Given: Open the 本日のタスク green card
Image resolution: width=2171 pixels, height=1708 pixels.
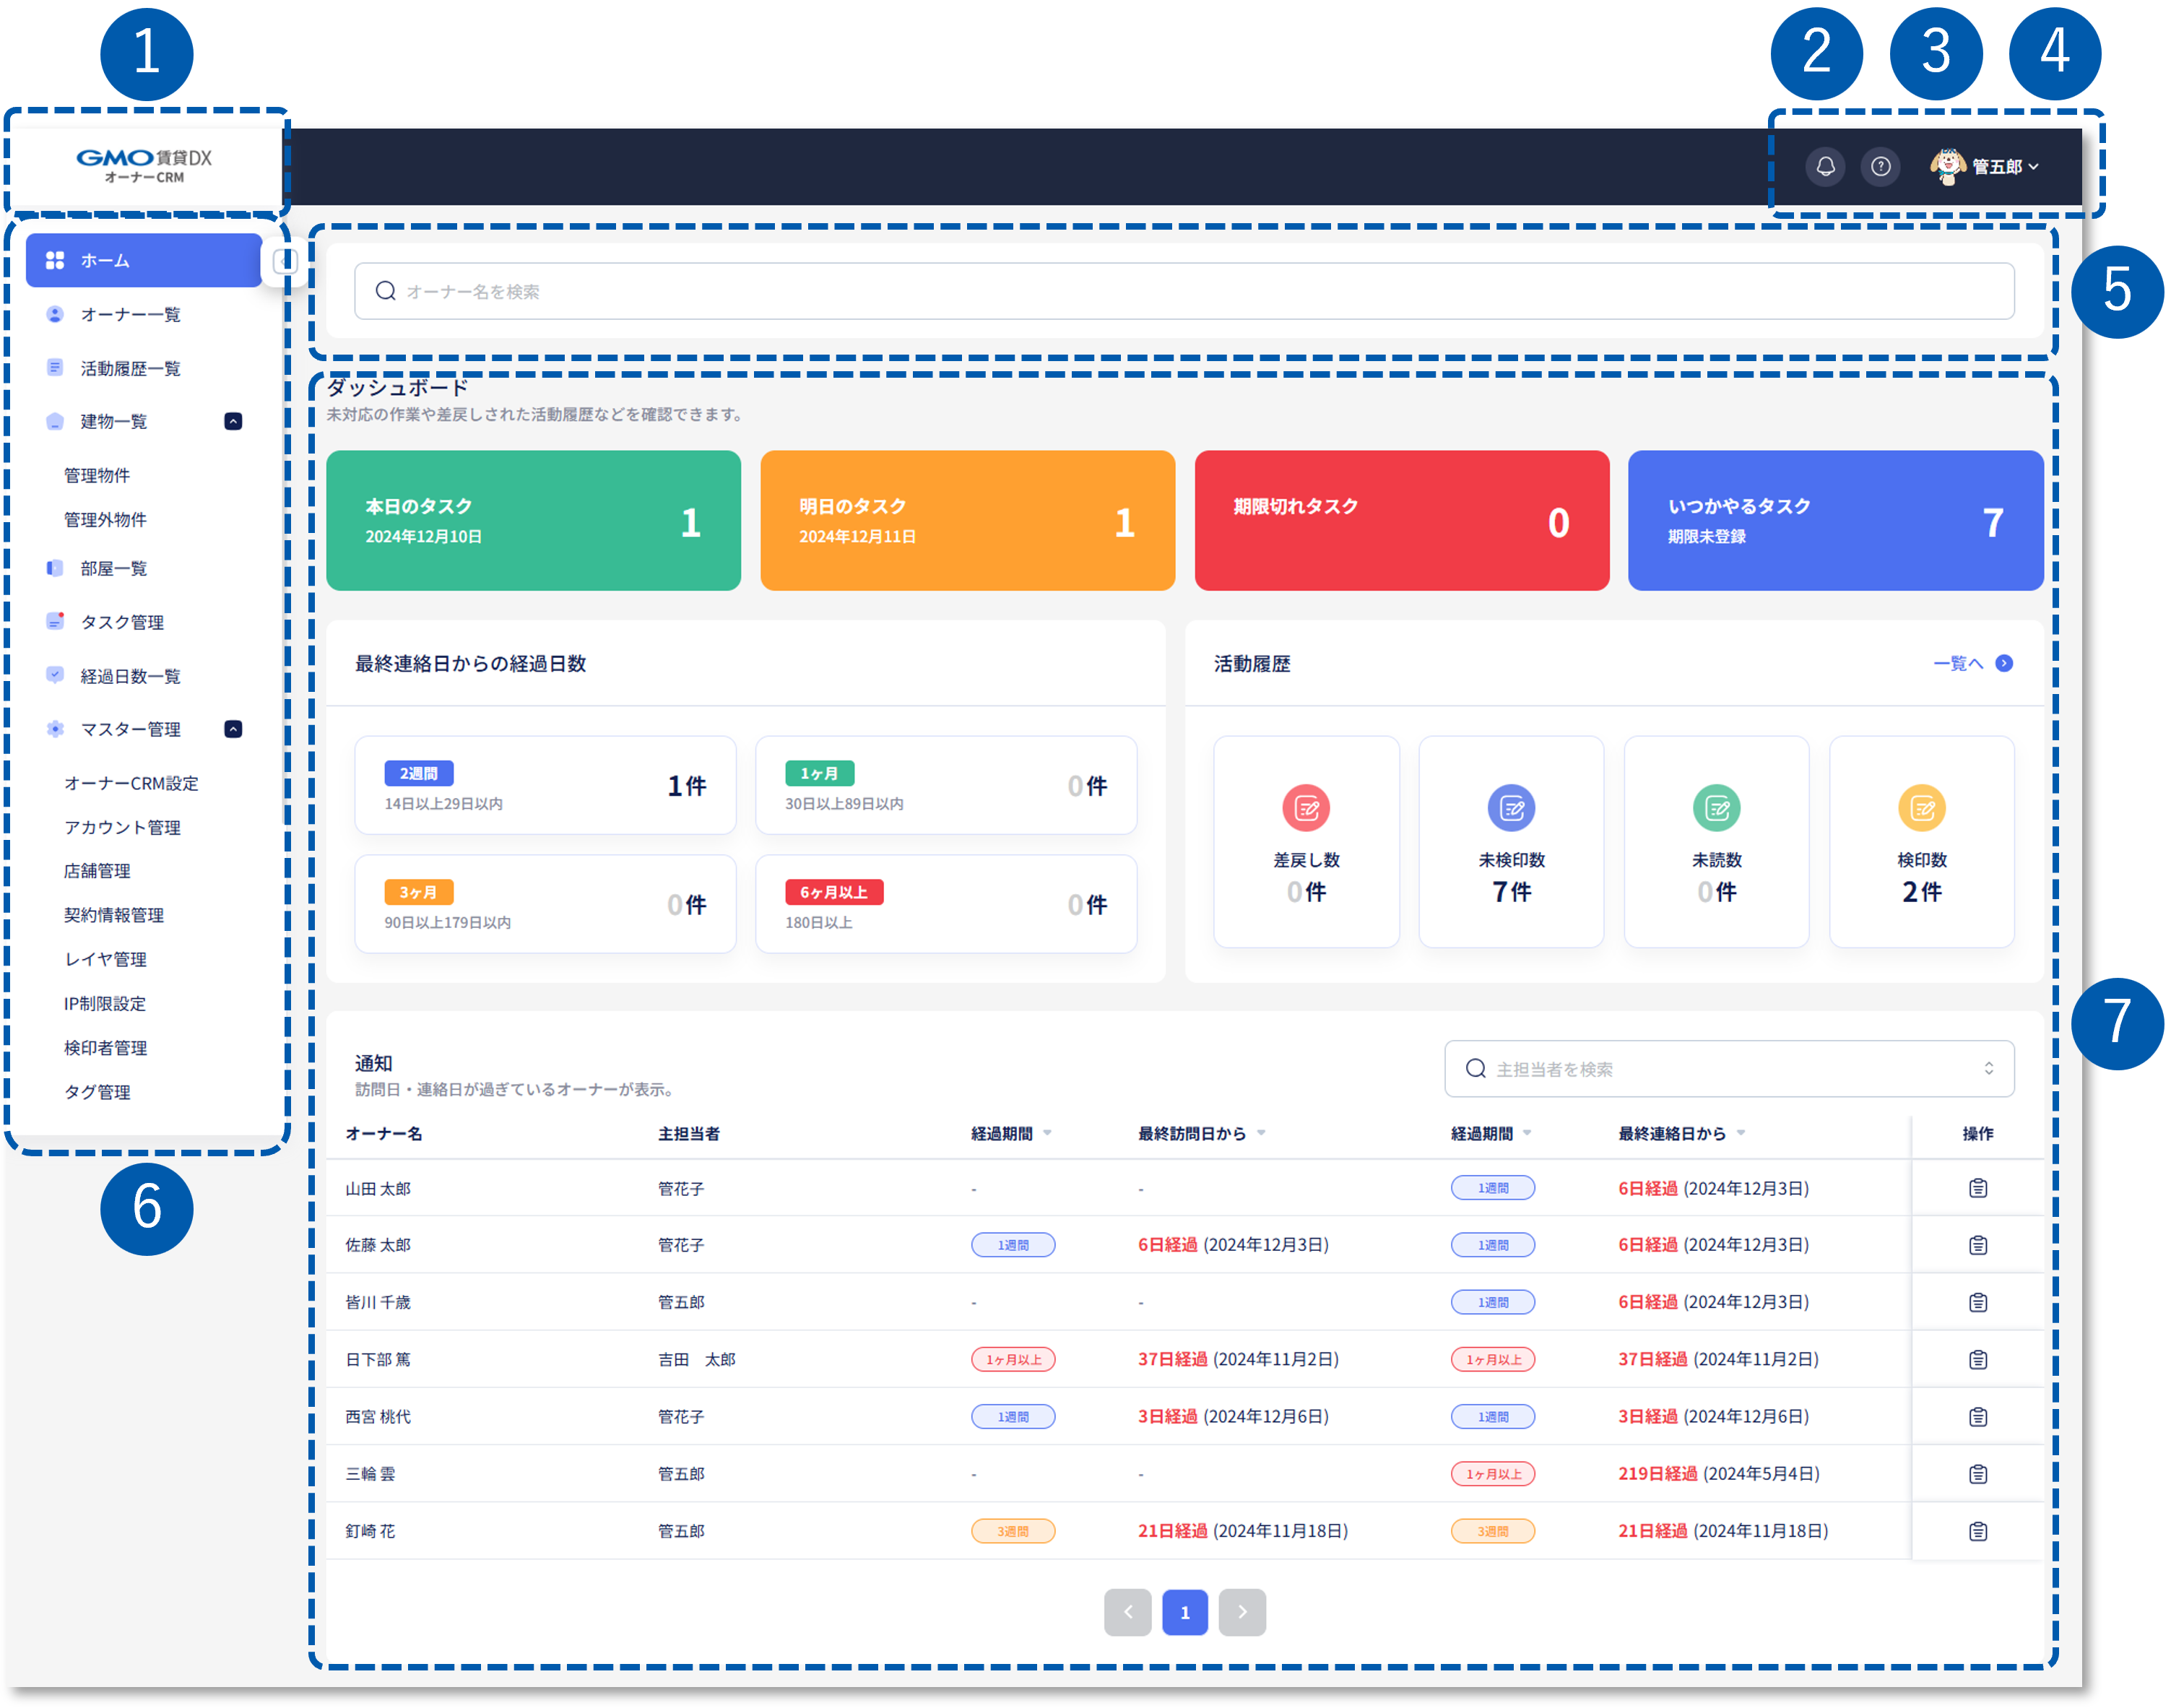Looking at the screenshot, I should click(533, 520).
